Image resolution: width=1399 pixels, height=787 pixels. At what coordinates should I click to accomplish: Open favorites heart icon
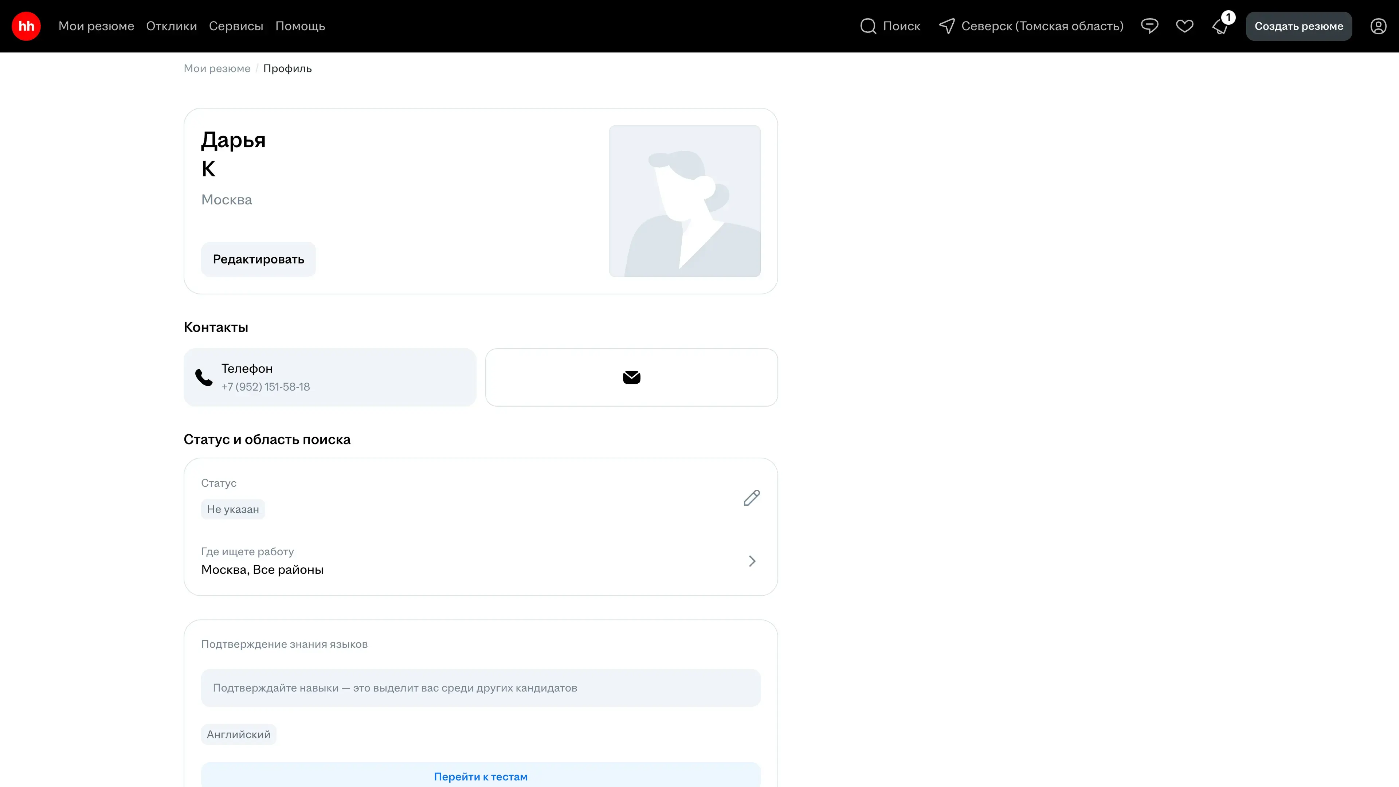[1184, 26]
